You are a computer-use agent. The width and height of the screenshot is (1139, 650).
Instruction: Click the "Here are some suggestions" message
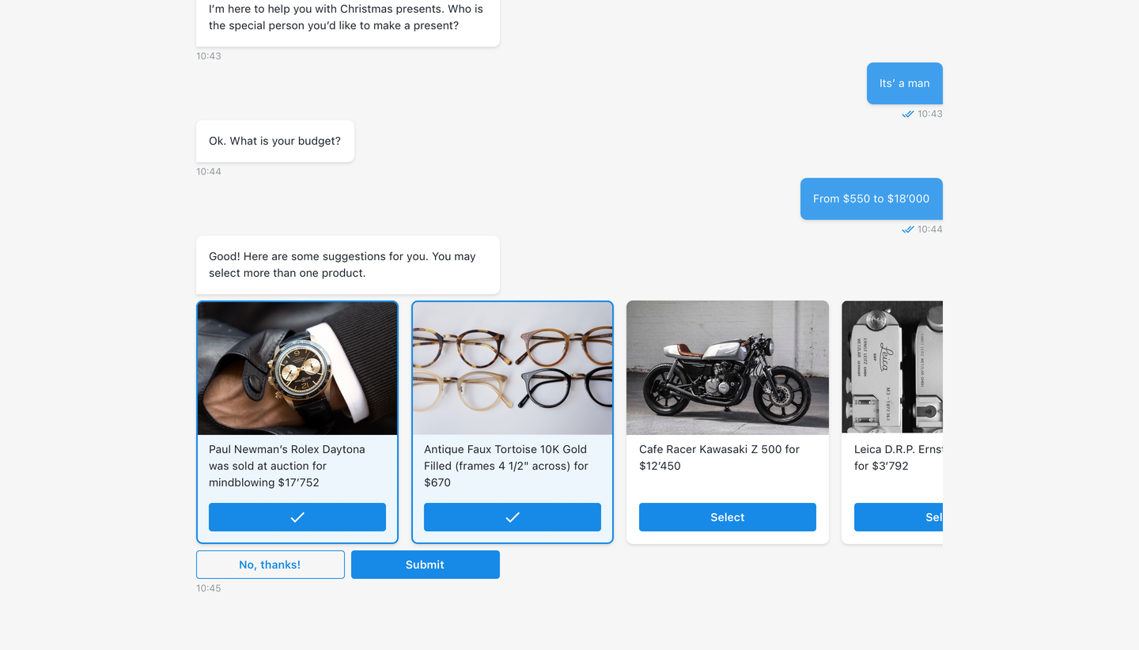pos(348,265)
